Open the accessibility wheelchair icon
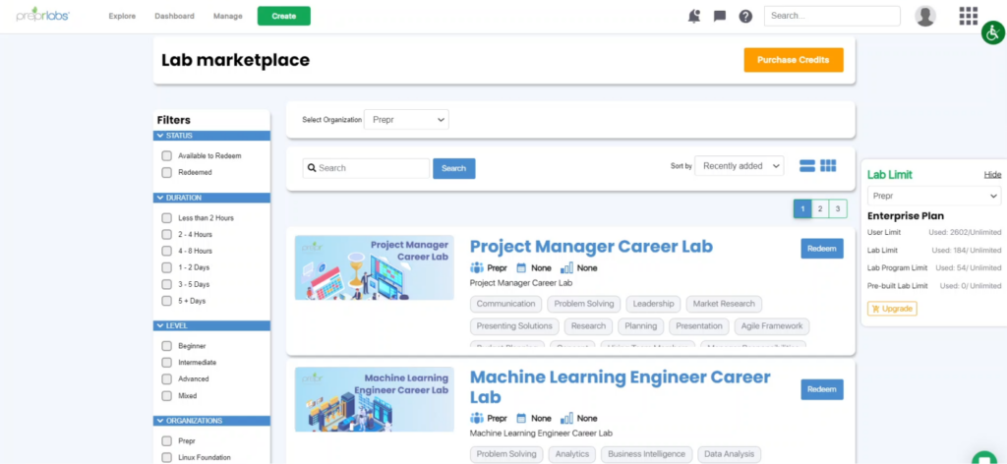Image resolution: width=1007 pixels, height=464 pixels. click(993, 32)
